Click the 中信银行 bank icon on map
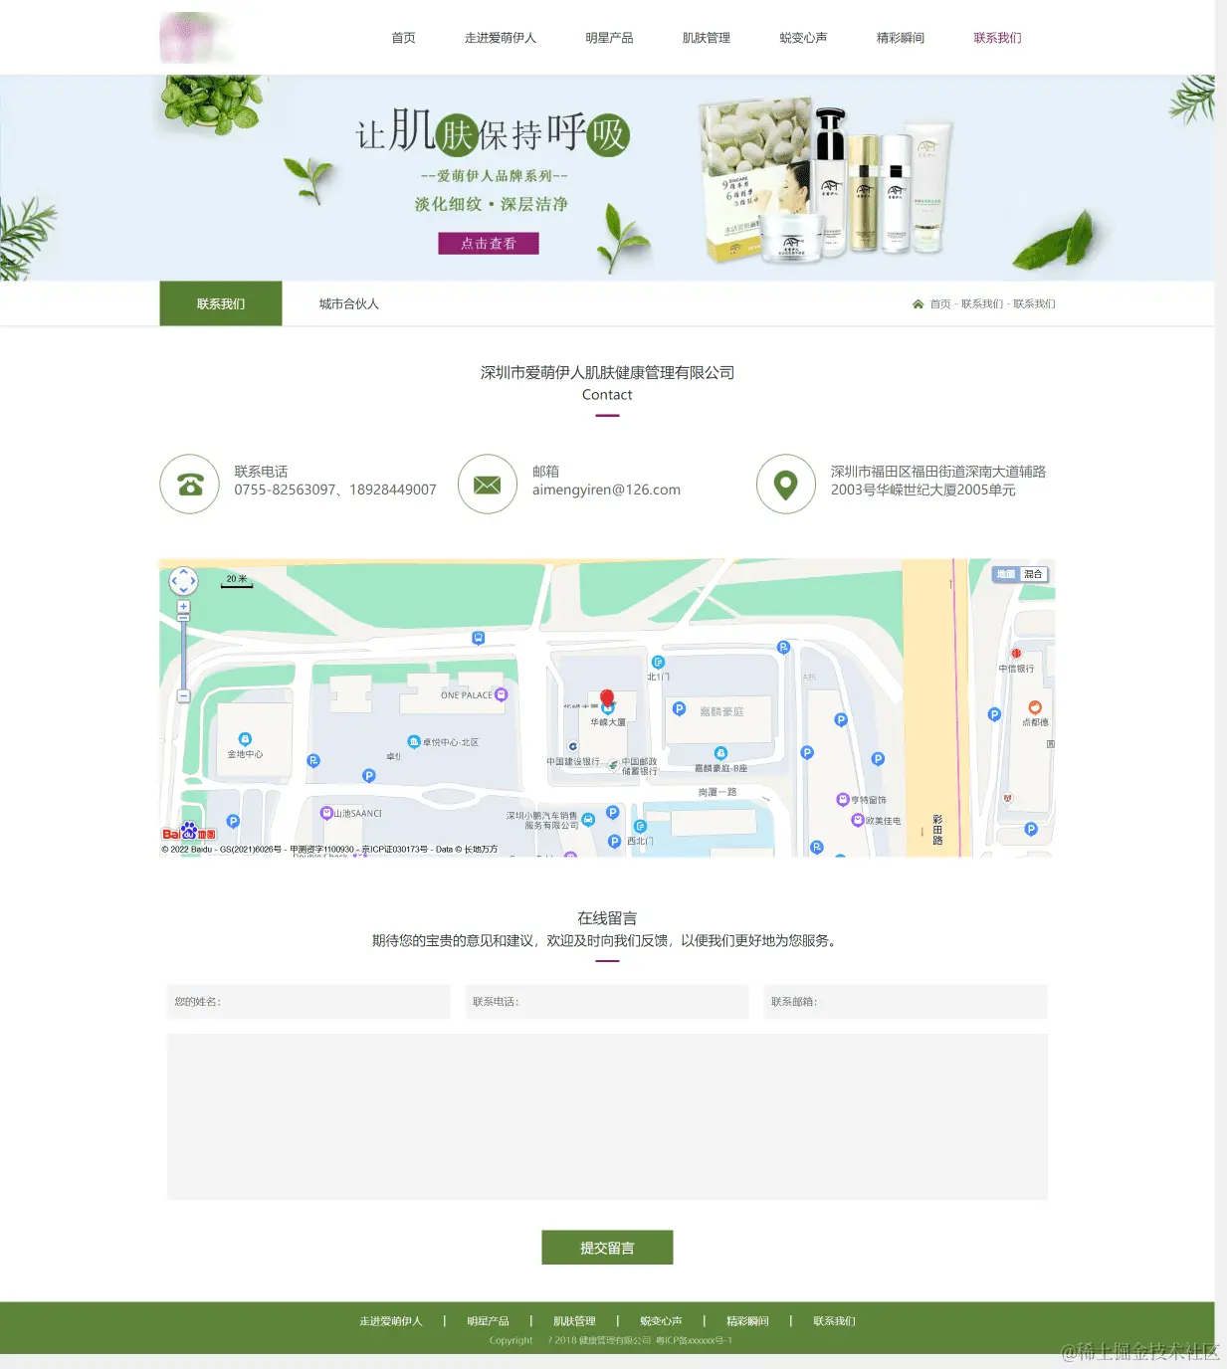The image size is (1227, 1369). [x=1016, y=654]
